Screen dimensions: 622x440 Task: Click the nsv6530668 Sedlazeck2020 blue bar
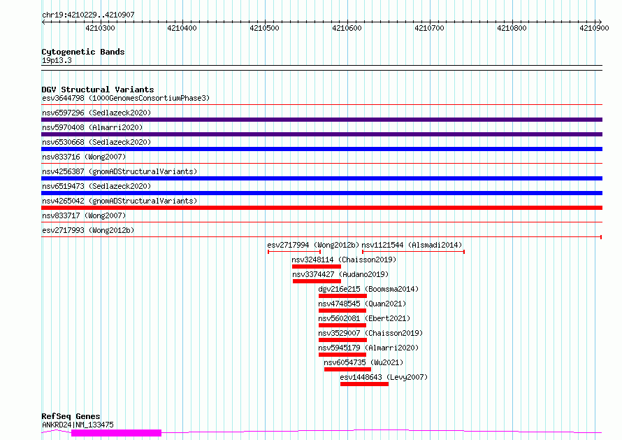[x=321, y=149]
